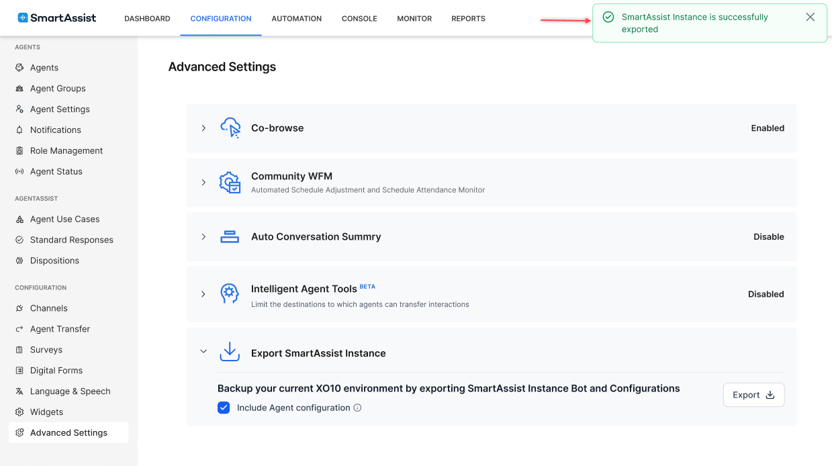832x466 pixels.
Task: Go to the Monitor tab
Action: coord(414,19)
